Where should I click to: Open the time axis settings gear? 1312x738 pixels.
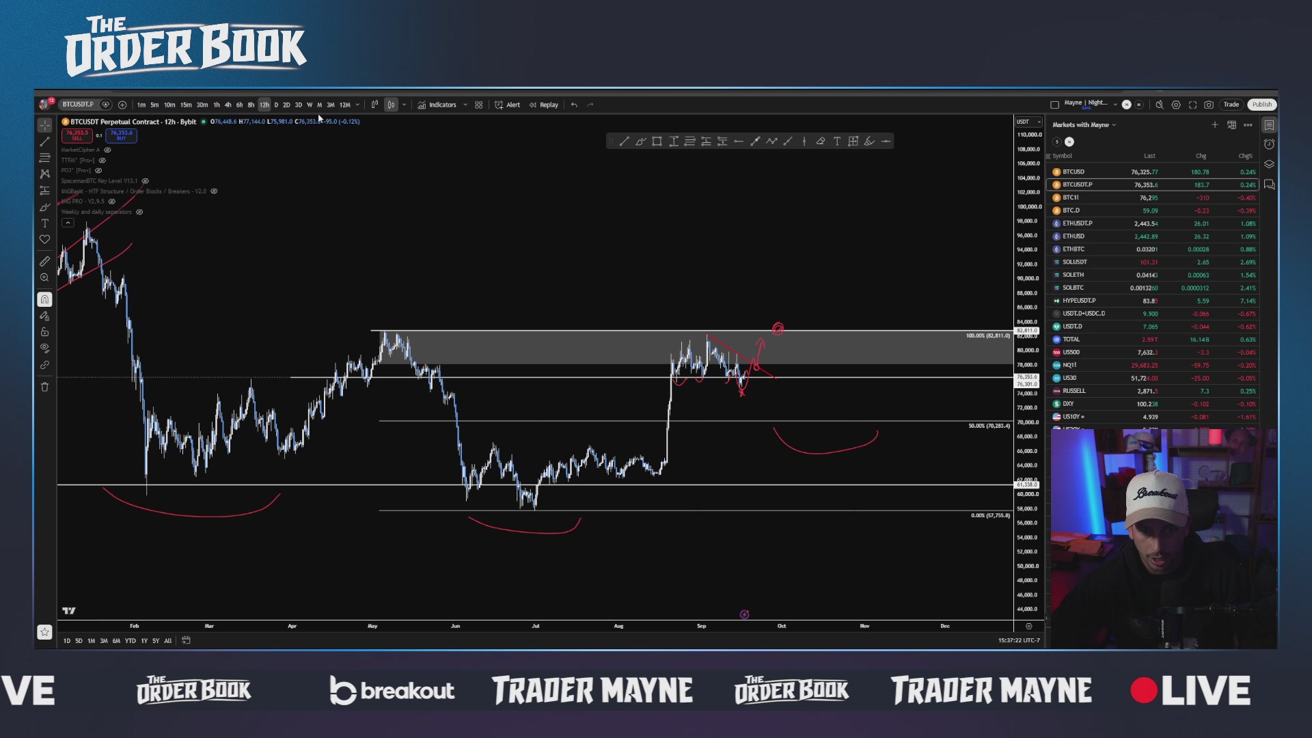(x=1028, y=626)
